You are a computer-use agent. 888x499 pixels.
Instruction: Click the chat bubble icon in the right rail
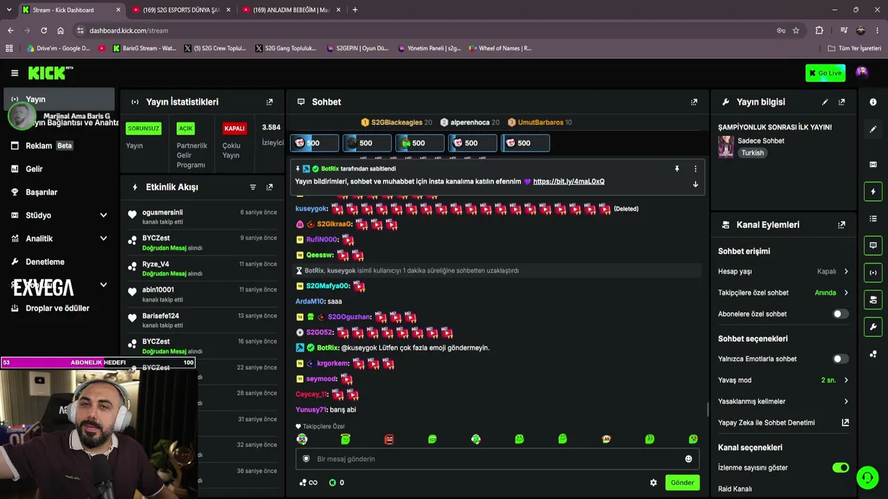click(873, 245)
